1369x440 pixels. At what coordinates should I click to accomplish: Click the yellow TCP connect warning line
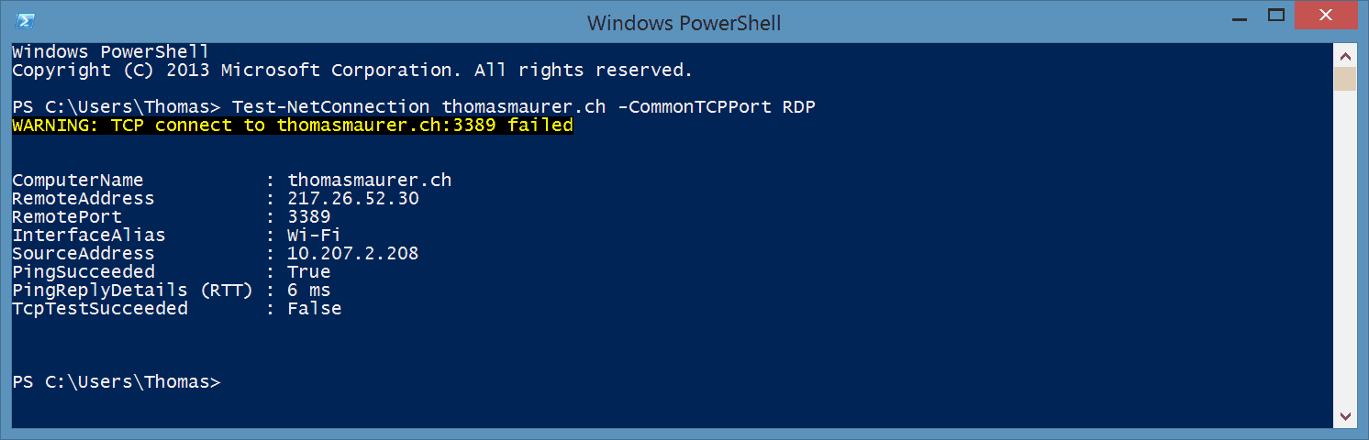click(x=293, y=126)
